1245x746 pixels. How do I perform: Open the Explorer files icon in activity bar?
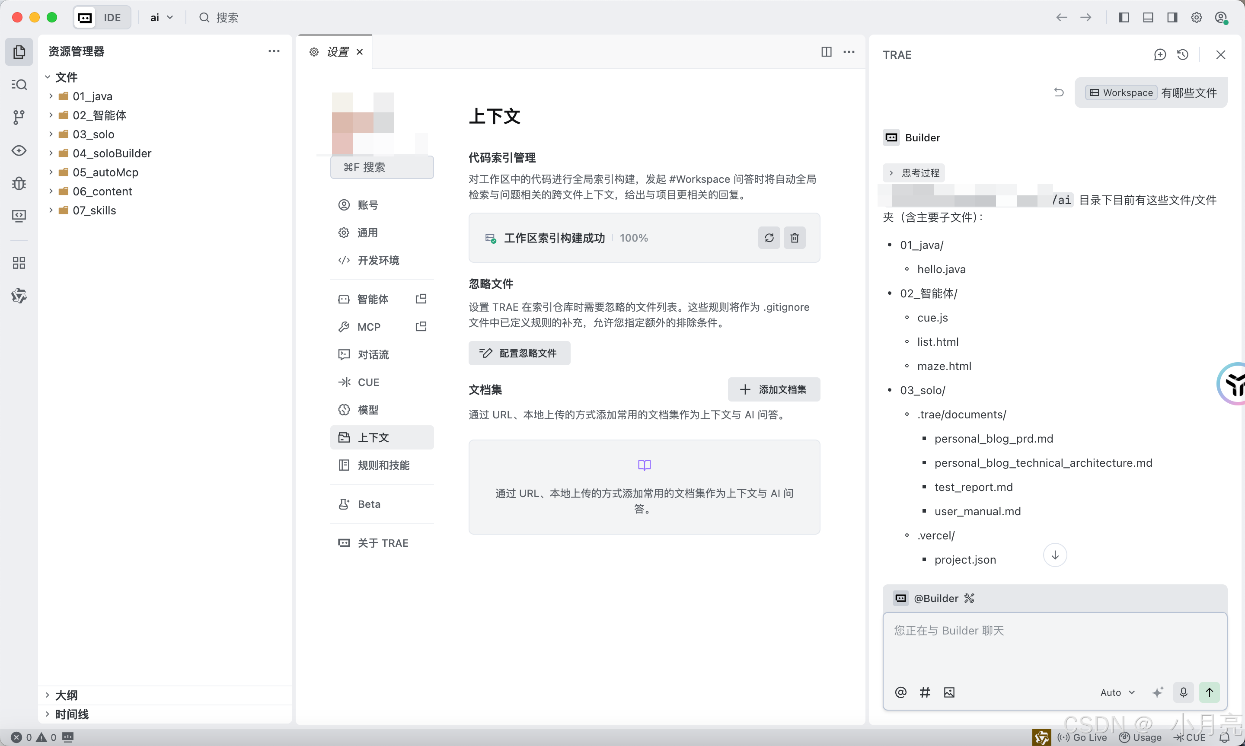(x=19, y=52)
